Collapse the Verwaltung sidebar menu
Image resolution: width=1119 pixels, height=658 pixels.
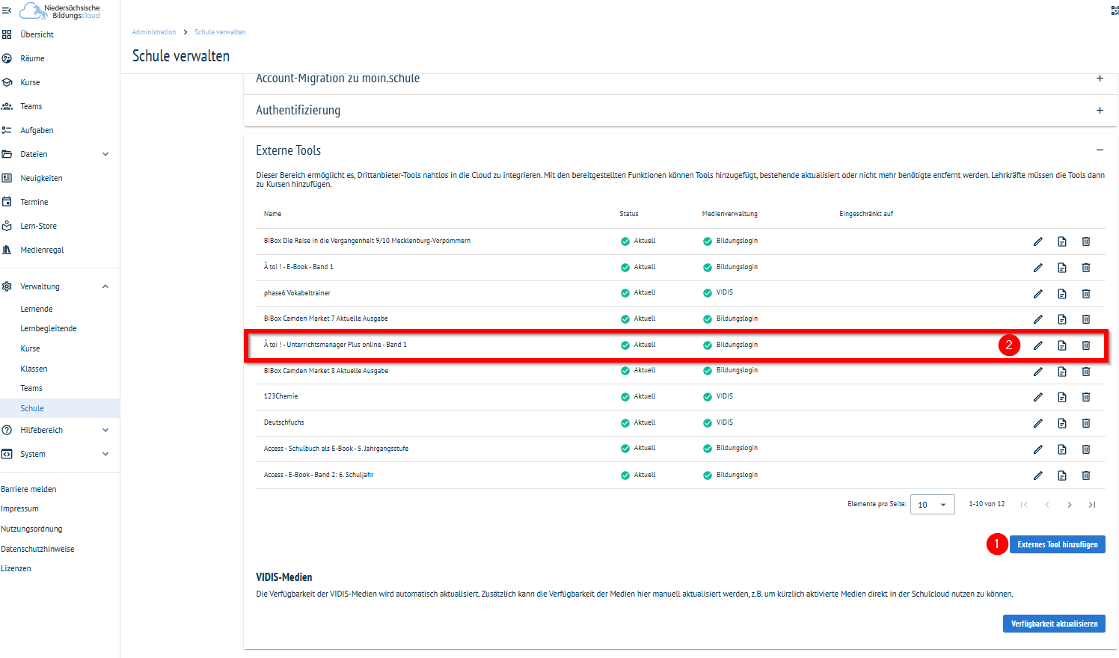point(105,286)
